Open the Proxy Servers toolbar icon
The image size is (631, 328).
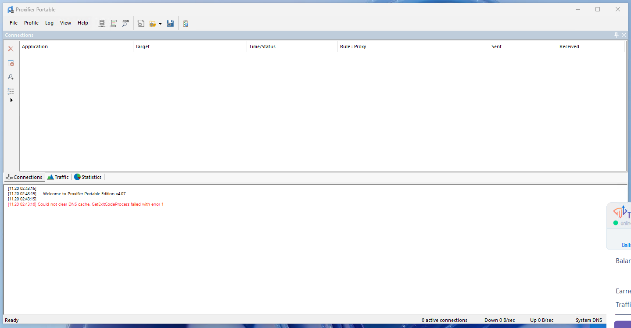(102, 23)
